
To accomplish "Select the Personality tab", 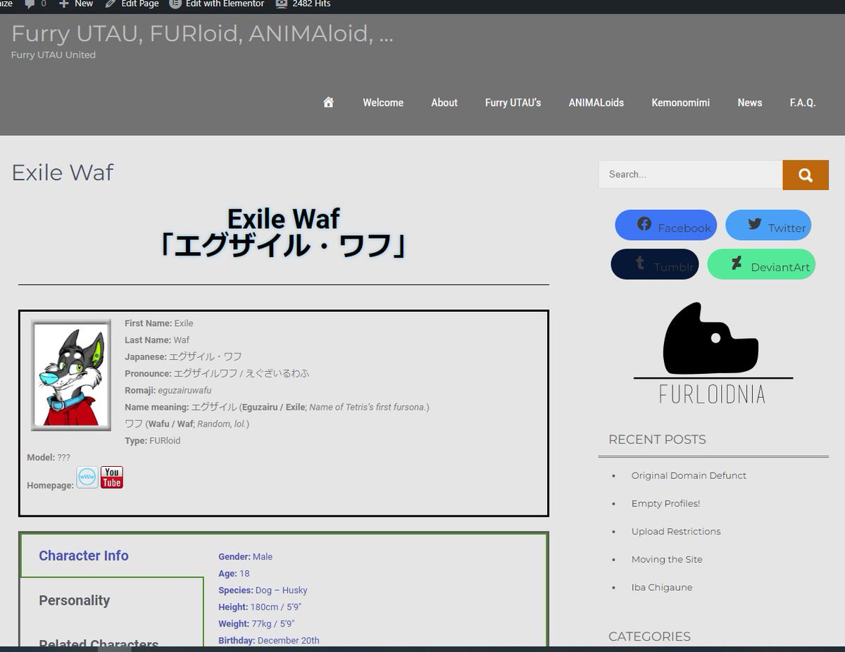I will tap(111, 601).
